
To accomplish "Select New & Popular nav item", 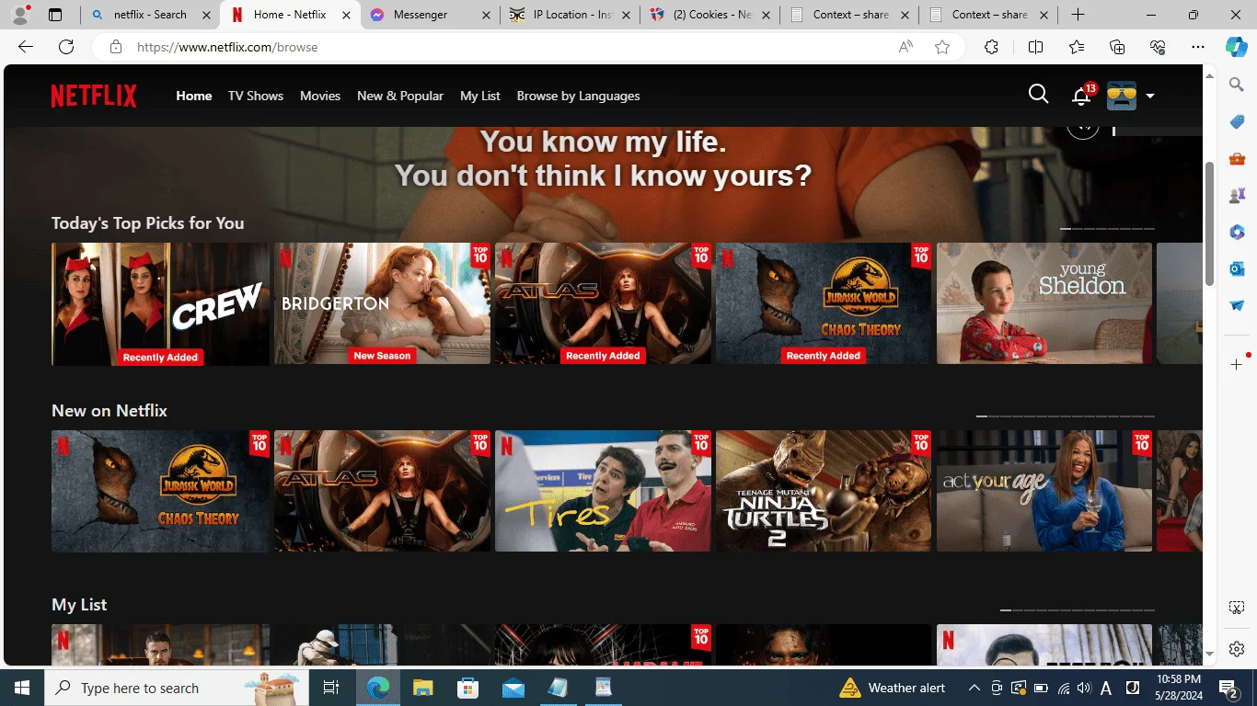I will click(x=400, y=96).
